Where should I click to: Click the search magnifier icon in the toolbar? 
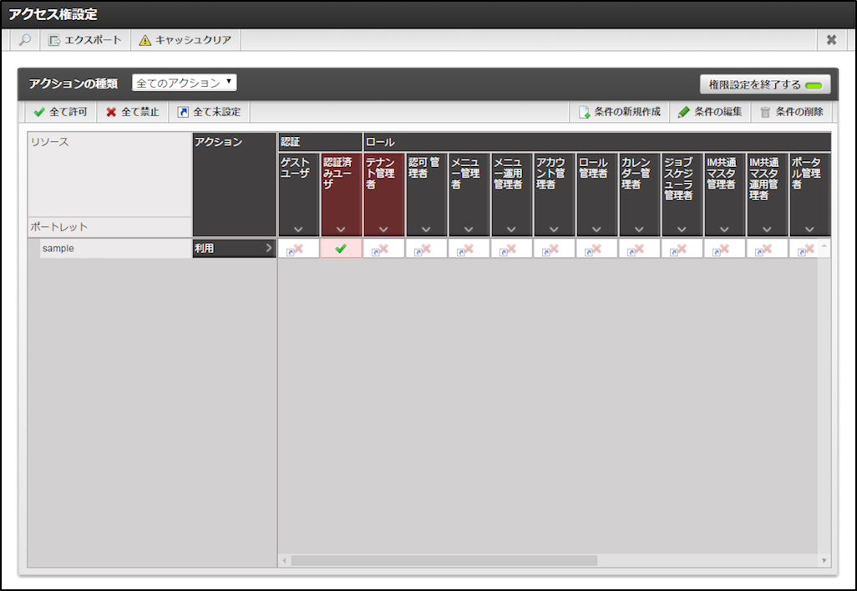23,39
